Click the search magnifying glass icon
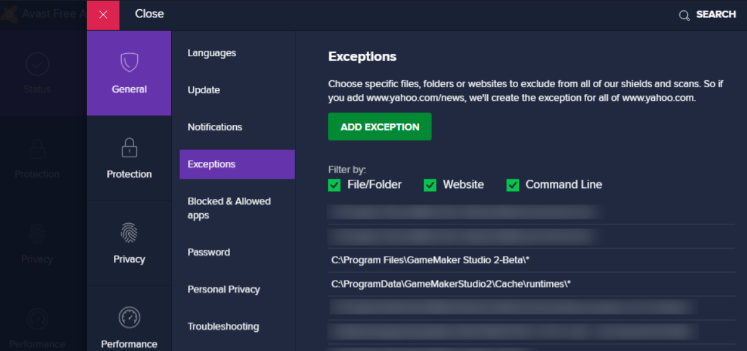Image resolution: width=747 pixels, height=351 pixels. pyautogui.click(x=684, y=15)
